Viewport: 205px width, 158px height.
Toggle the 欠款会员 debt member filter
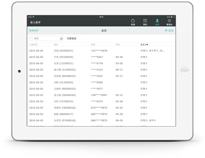72,38
